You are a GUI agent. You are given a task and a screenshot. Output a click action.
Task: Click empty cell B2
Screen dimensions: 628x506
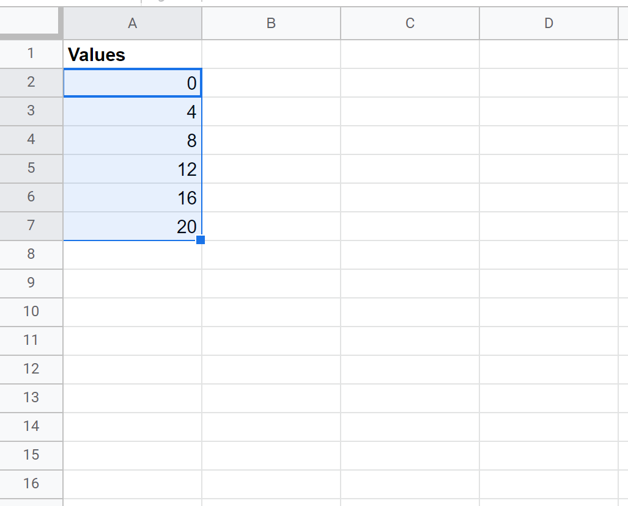(x=271, y=83)
